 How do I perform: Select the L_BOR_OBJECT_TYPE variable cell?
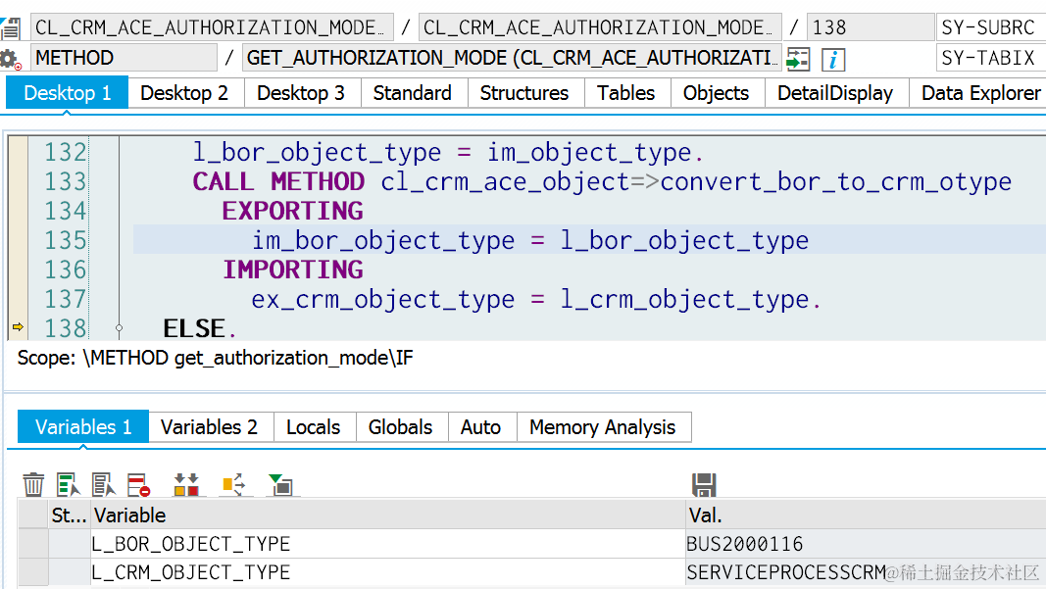[x=387, y=544]
